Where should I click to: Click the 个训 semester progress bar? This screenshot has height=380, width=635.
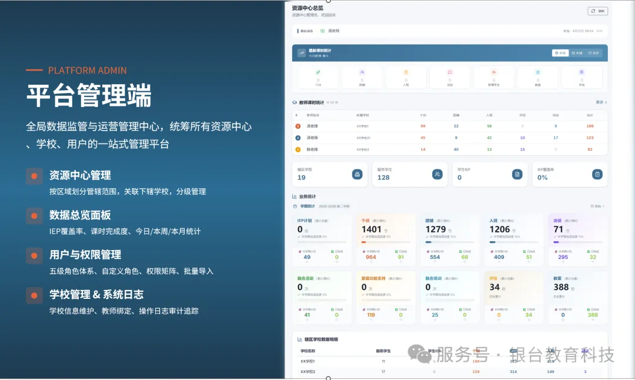386,242
